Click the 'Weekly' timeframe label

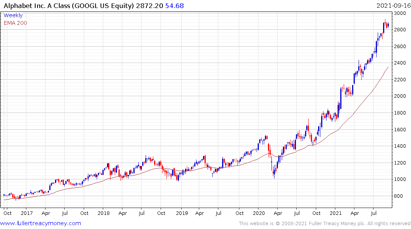click(13, 15)
